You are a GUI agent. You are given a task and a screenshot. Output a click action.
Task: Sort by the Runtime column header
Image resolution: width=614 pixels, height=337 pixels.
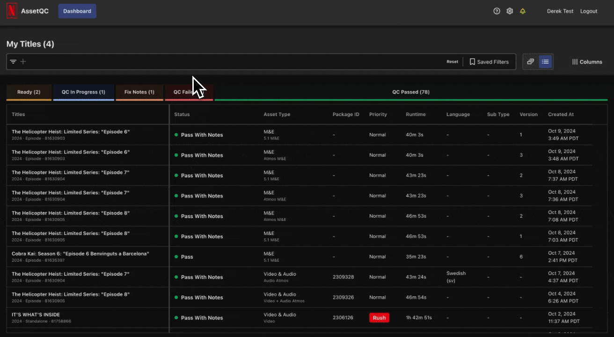click(416, 114)
